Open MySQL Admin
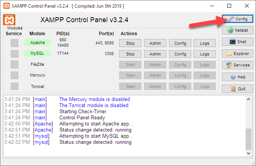The image size is (256, 166). click(155, 54)
